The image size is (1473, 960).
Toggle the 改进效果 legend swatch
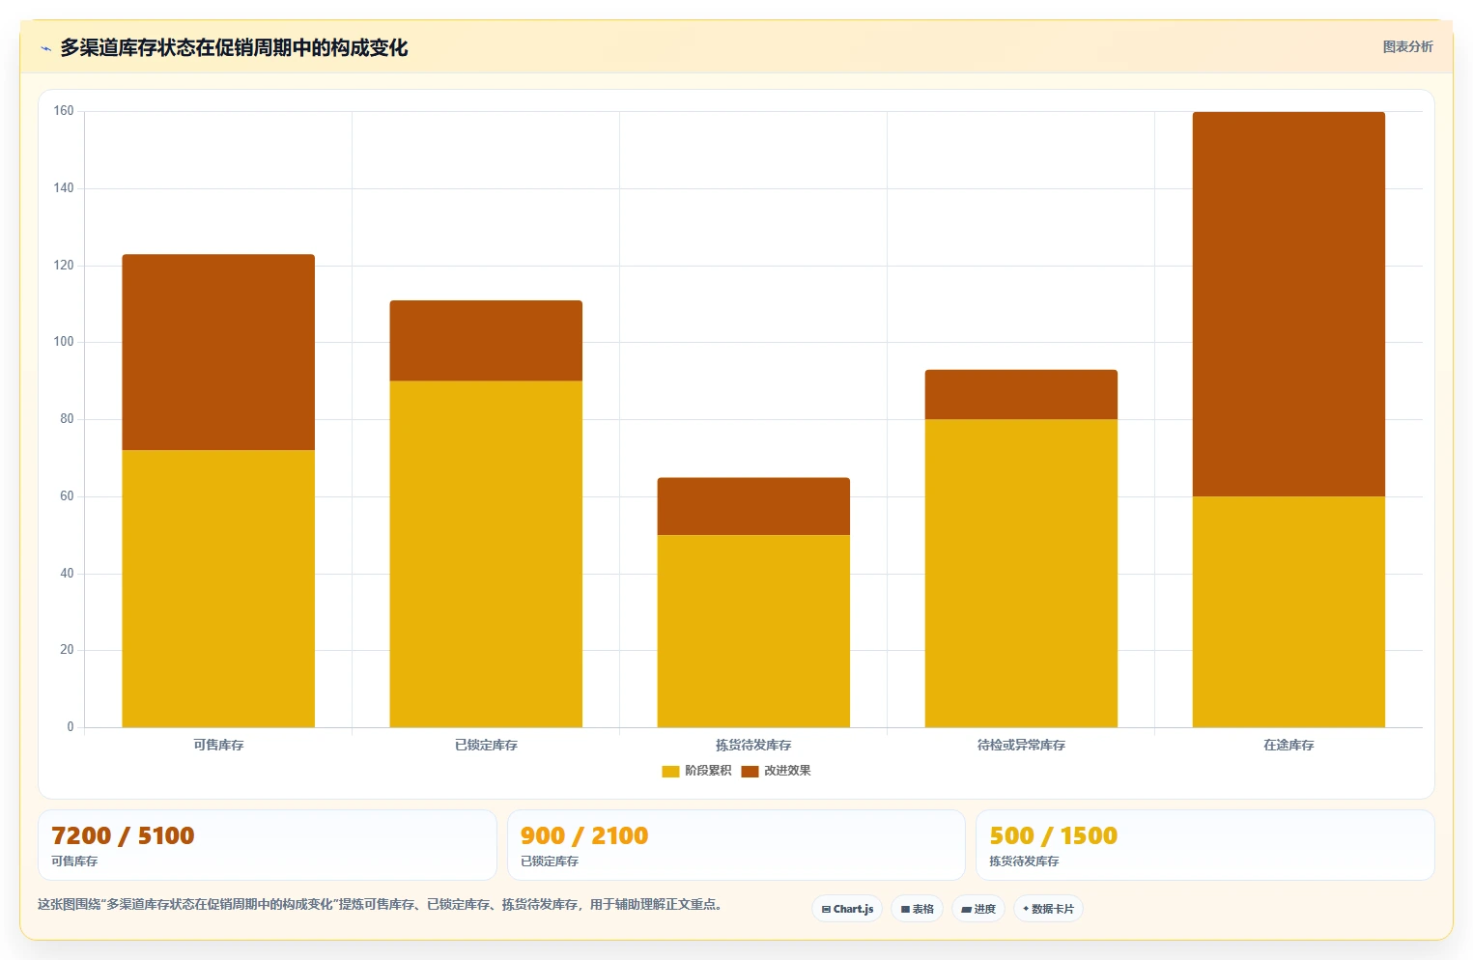(750, 771)
